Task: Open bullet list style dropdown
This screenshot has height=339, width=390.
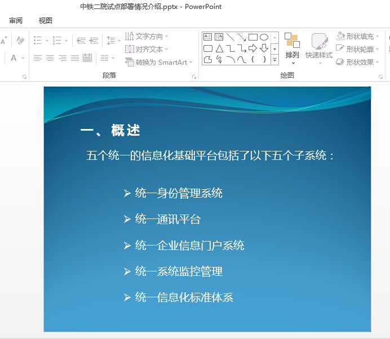Action: (x=47, y=41)
